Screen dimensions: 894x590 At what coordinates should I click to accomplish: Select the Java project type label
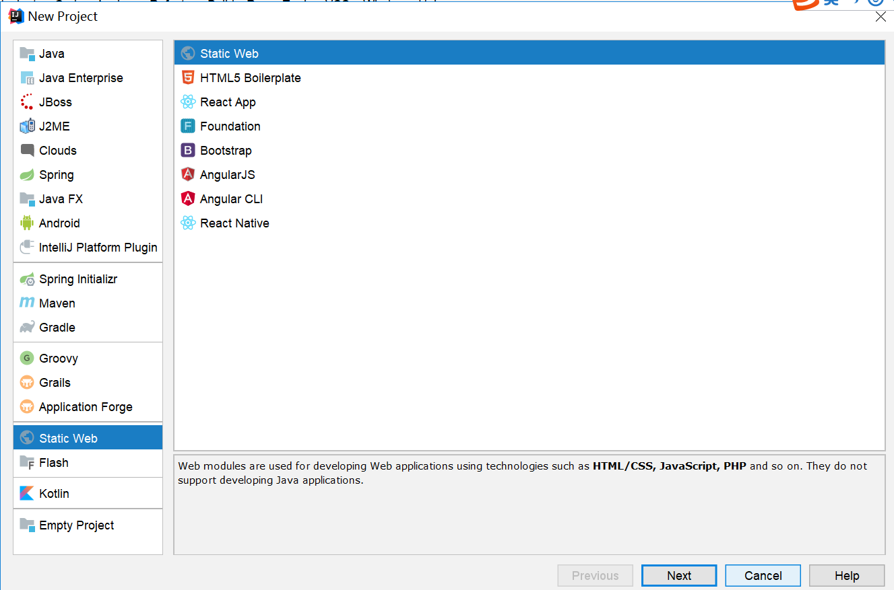click(52, 54)
